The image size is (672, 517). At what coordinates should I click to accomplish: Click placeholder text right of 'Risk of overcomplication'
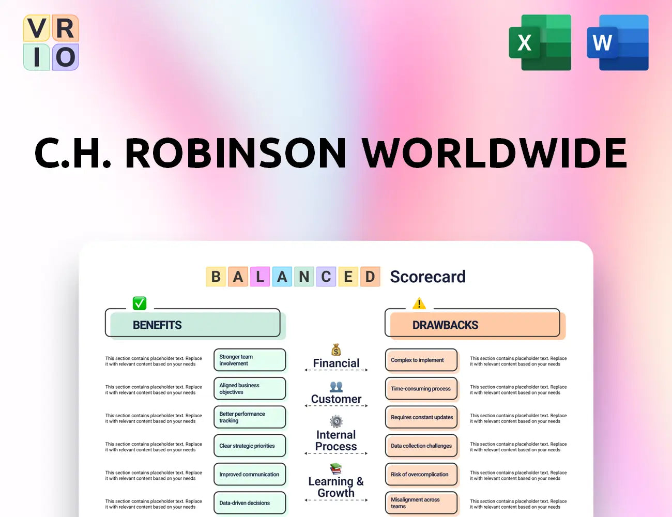518,475
